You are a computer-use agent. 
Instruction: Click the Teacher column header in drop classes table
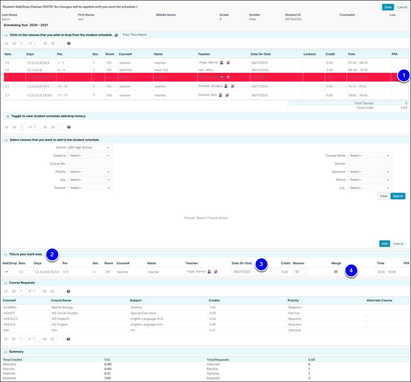(204, 54)
